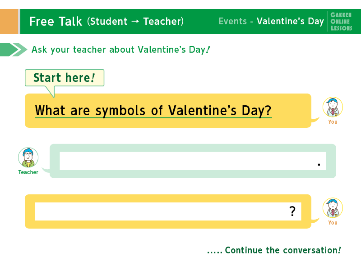361x270 pixels.
Task: Click the top student avatar icon
Action: (333, 107)
